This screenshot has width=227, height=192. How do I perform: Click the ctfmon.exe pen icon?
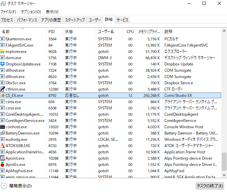pyautogui.click(x=2, y=89)
